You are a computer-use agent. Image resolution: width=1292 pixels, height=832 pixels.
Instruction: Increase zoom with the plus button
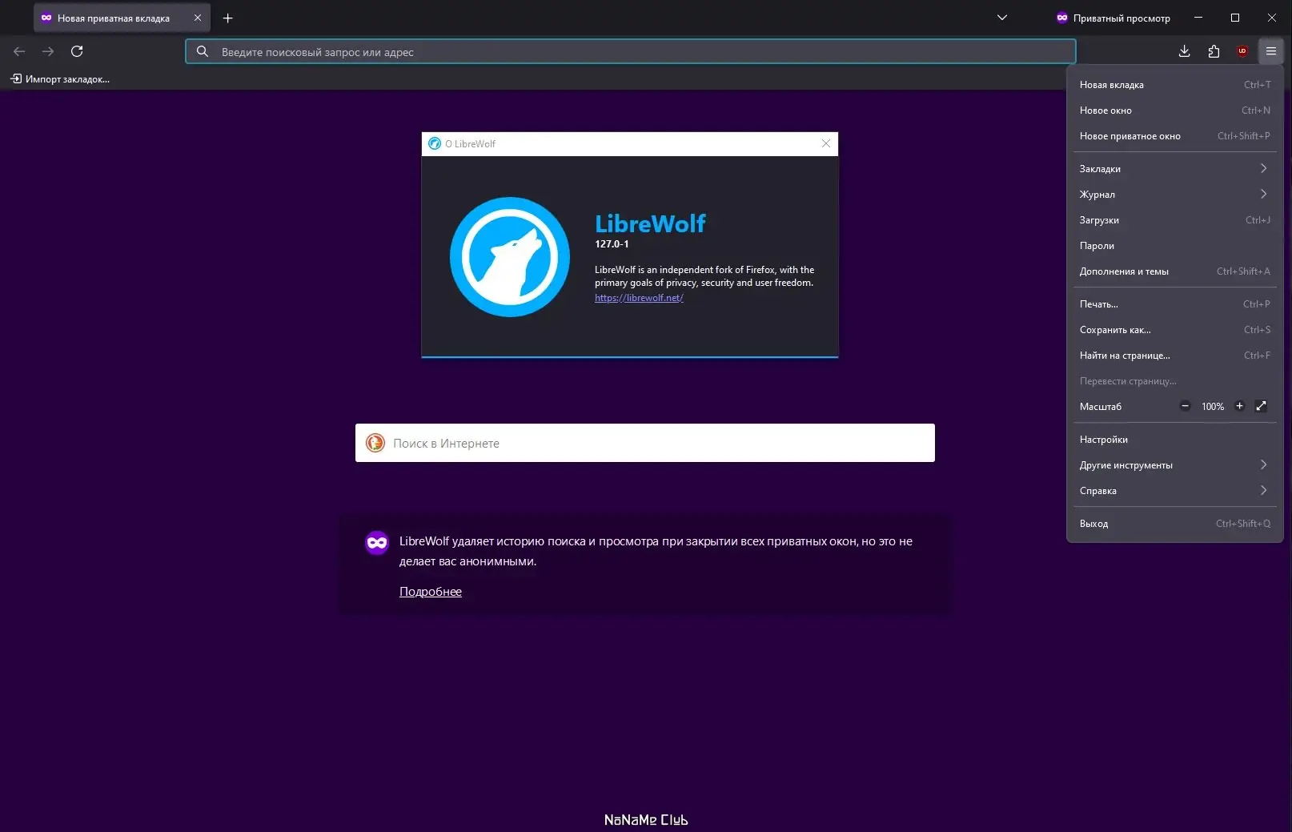(1239, 406)
